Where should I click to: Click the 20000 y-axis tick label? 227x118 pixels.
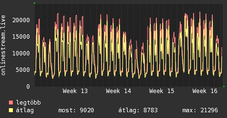pyautogui.click(x=21, y=20)
